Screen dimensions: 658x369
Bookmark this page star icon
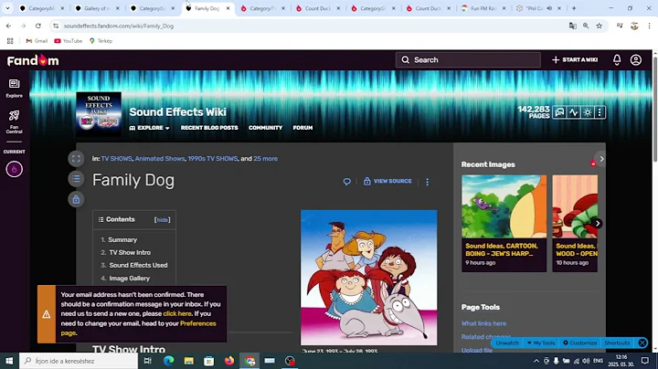point(600,26)
